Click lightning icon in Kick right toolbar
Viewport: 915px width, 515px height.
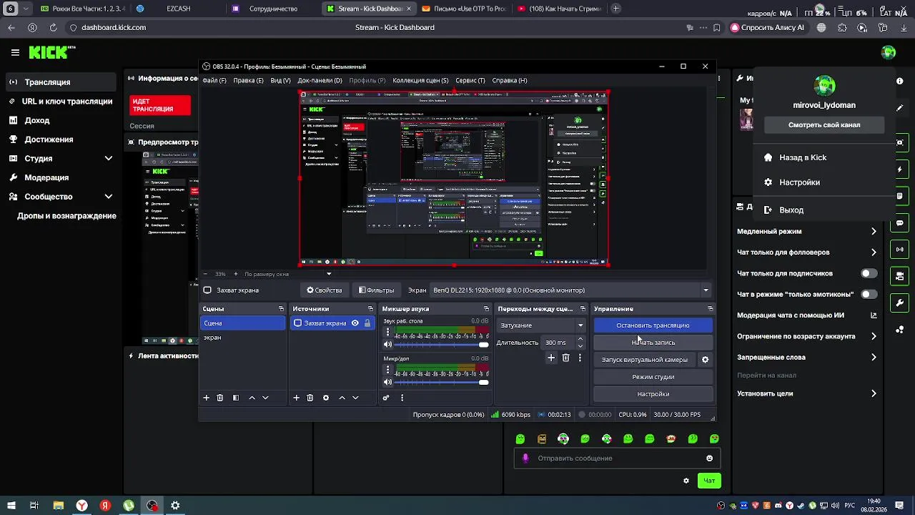tap(900, 170)
